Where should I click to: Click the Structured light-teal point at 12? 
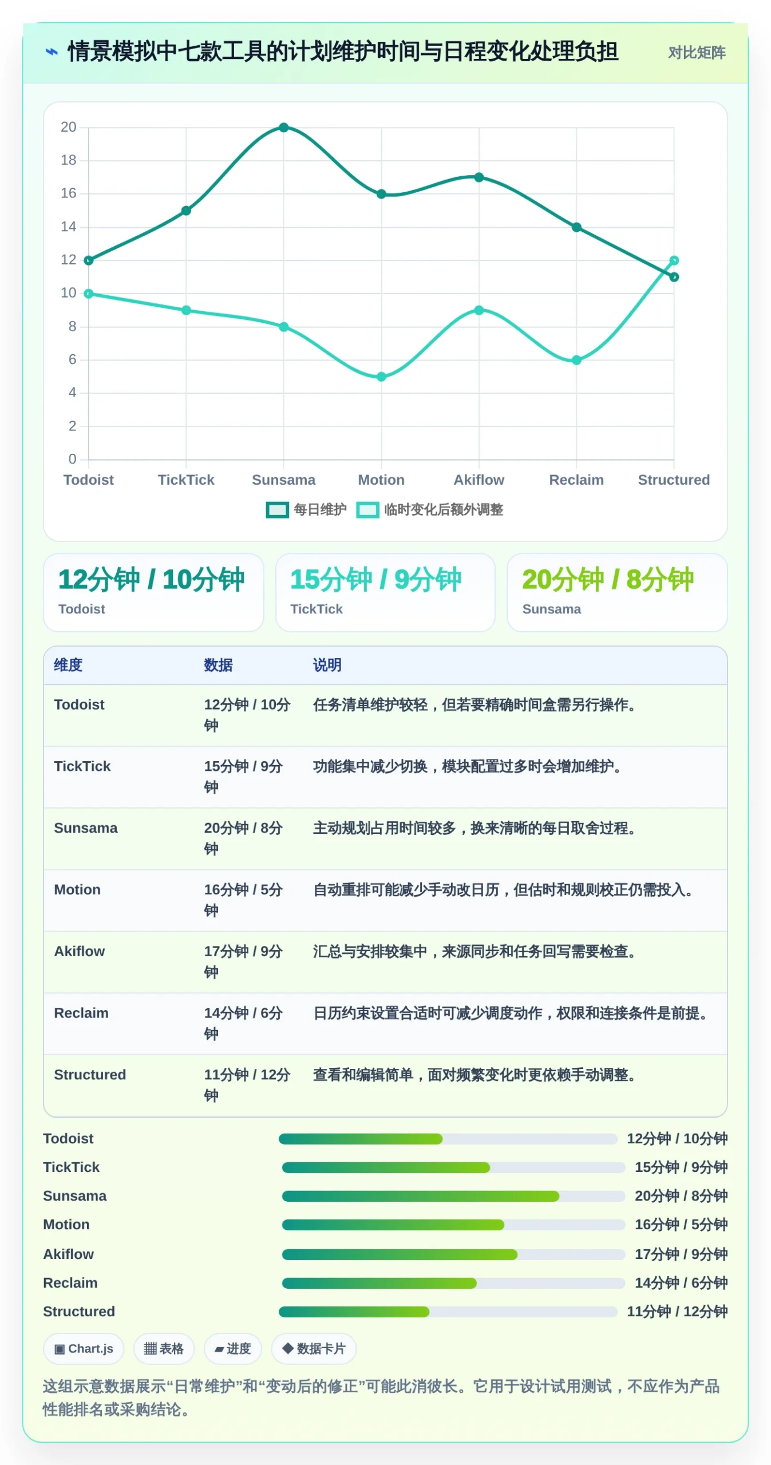pos(674,260)
